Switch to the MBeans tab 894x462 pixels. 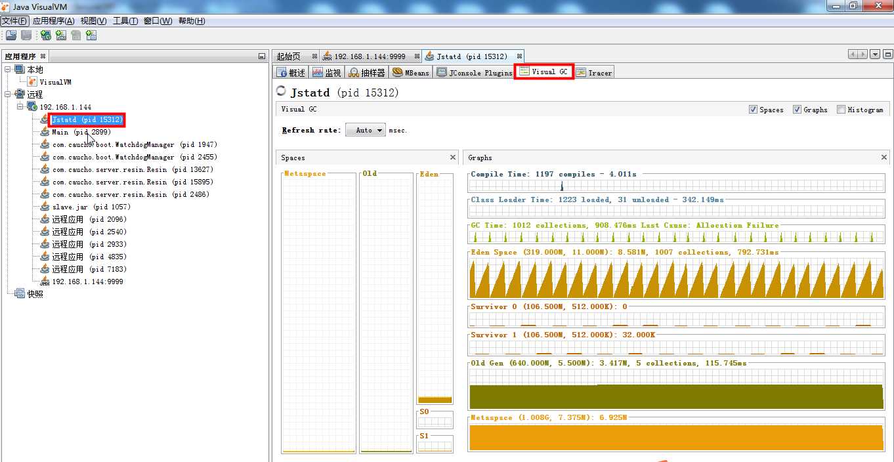point(410,73)
